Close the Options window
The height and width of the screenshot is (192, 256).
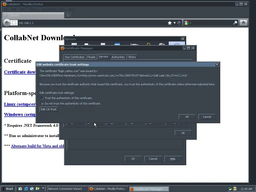coord(183,39)
